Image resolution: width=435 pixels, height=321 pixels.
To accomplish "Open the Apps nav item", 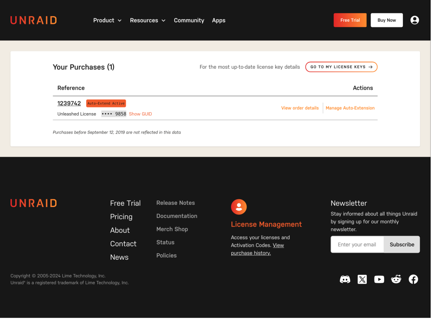I will click(x=219, y=20).
